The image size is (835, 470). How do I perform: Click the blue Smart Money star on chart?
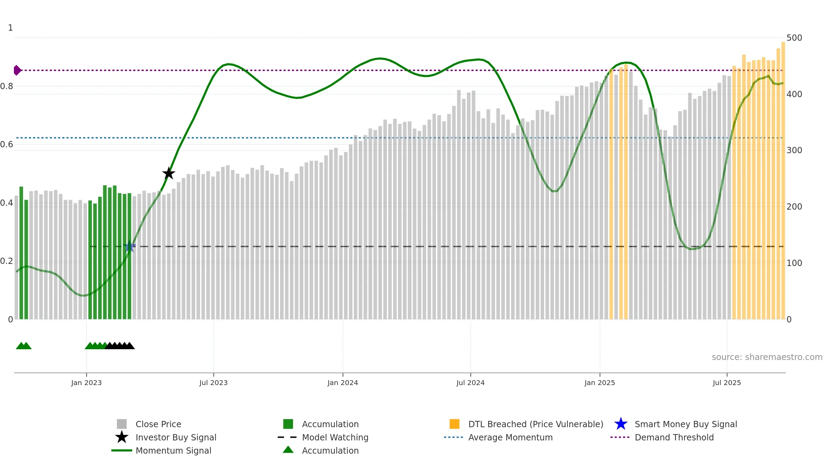pyautogui.click(x=129, y=246)
